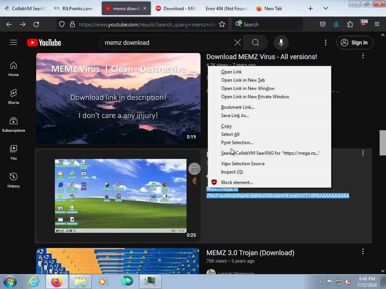Choose Inspect (Q) menu entry
Viewport: 386px width, 289px height.
pos(270,172)
